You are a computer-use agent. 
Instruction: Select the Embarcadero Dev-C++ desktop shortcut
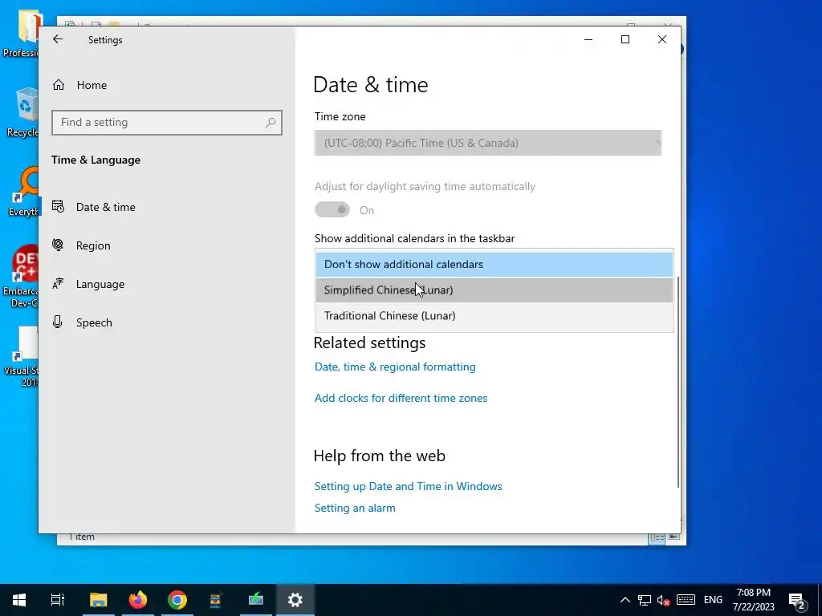21,276
